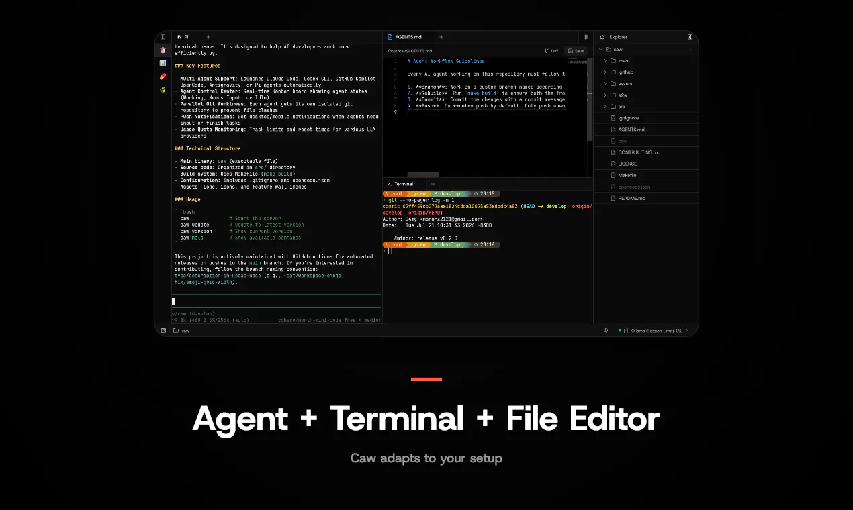
Task: Open README.md in Explorer
Action: pos(646,198)
